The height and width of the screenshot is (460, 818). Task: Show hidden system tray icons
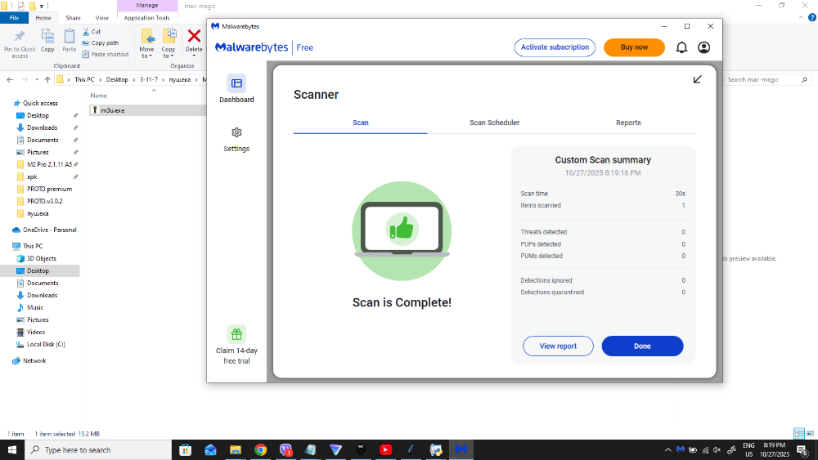(667, 449)
